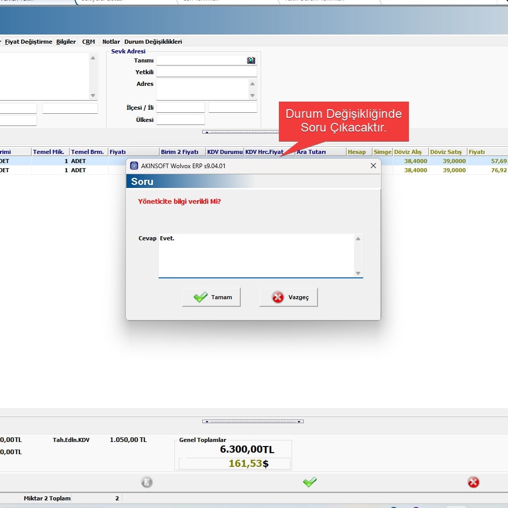Click the Tamam button in Soru dialog
Screen dimensions: 508x508
pos(211,297)
